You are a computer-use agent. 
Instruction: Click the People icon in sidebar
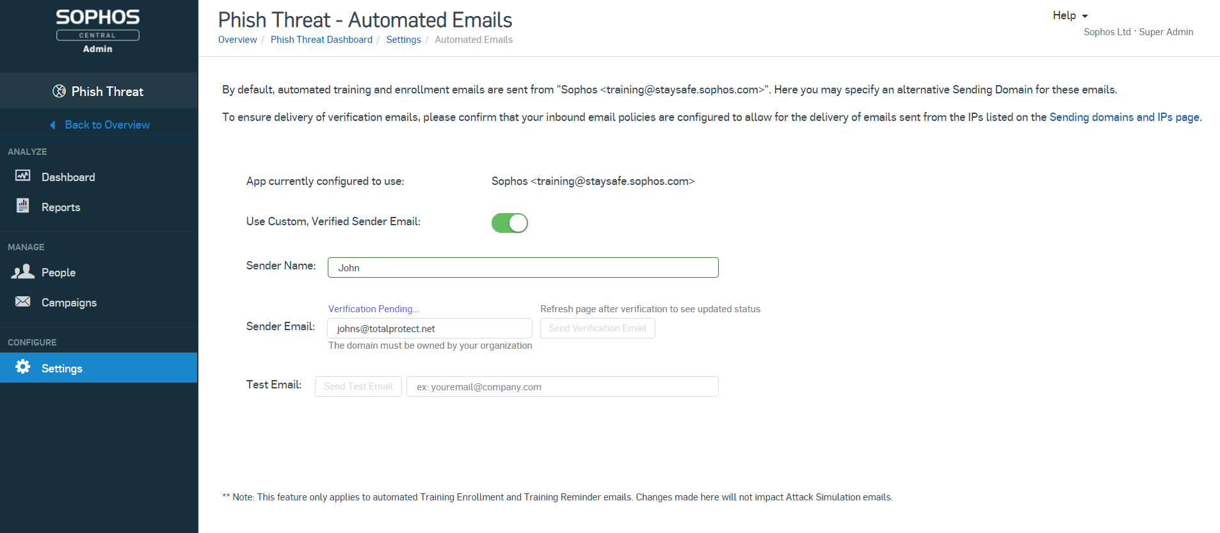click(23, 271)
